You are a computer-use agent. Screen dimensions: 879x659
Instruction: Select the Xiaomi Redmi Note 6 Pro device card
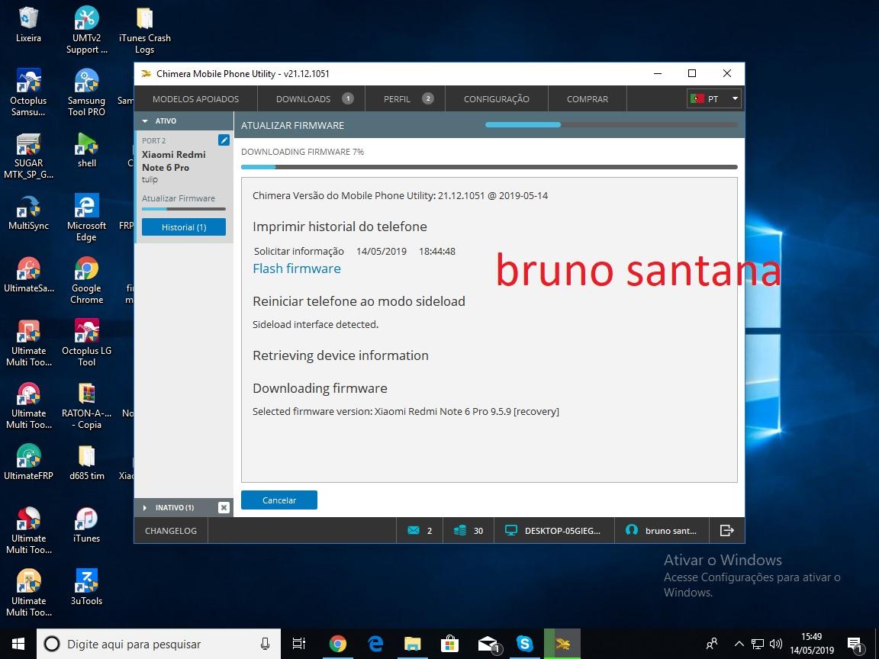(184, 187)
